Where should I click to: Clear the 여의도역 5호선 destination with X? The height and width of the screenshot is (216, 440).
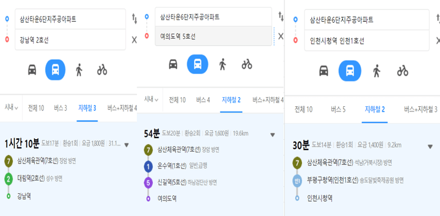click(280, 36)
